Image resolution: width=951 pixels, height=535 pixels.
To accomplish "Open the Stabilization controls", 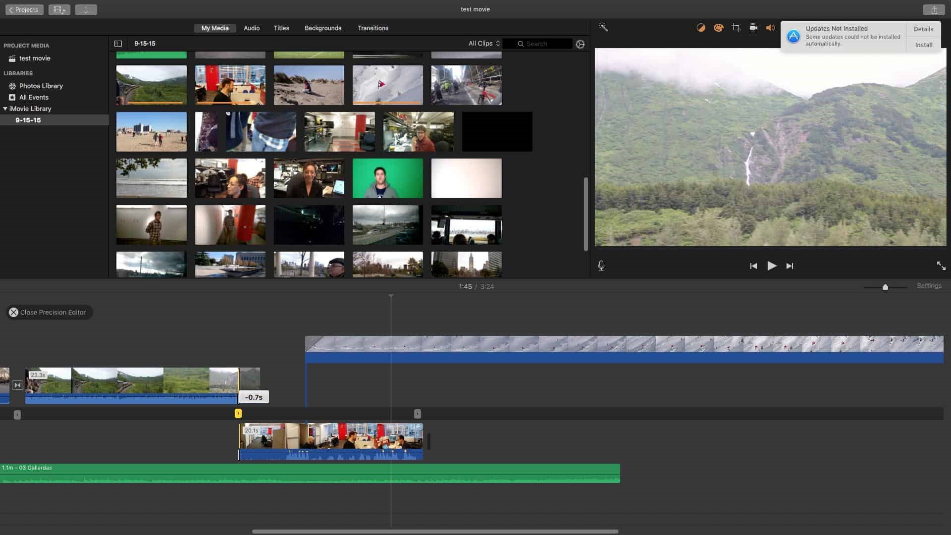I will pyautogui.click(x=753, y=28).
